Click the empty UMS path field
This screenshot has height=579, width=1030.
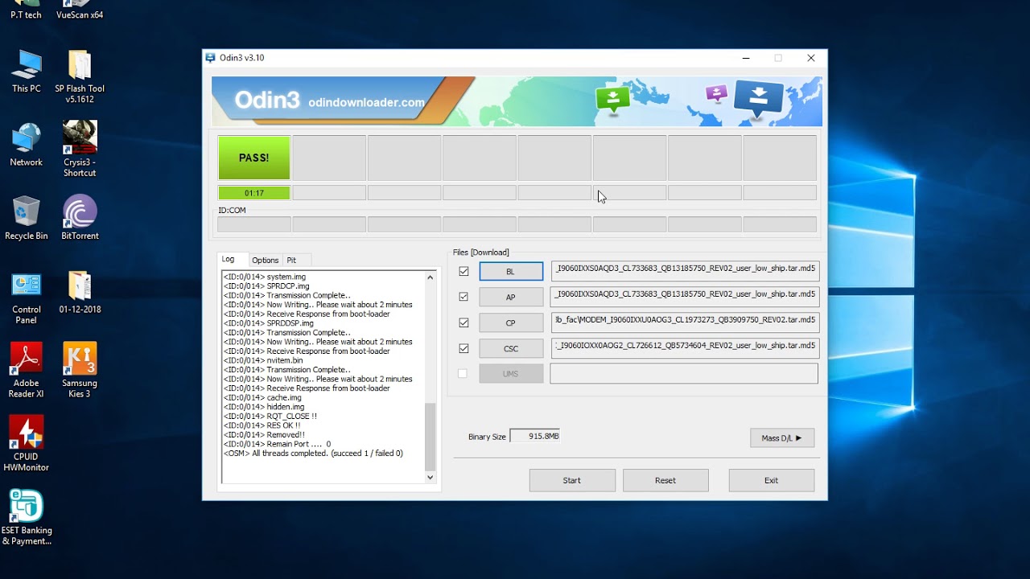tap(684, 373)
